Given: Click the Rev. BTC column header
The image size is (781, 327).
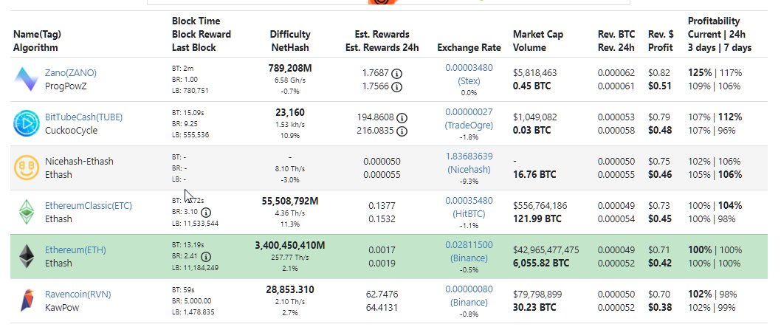Looking at the screenshot, I should click(x=616, y=41).
